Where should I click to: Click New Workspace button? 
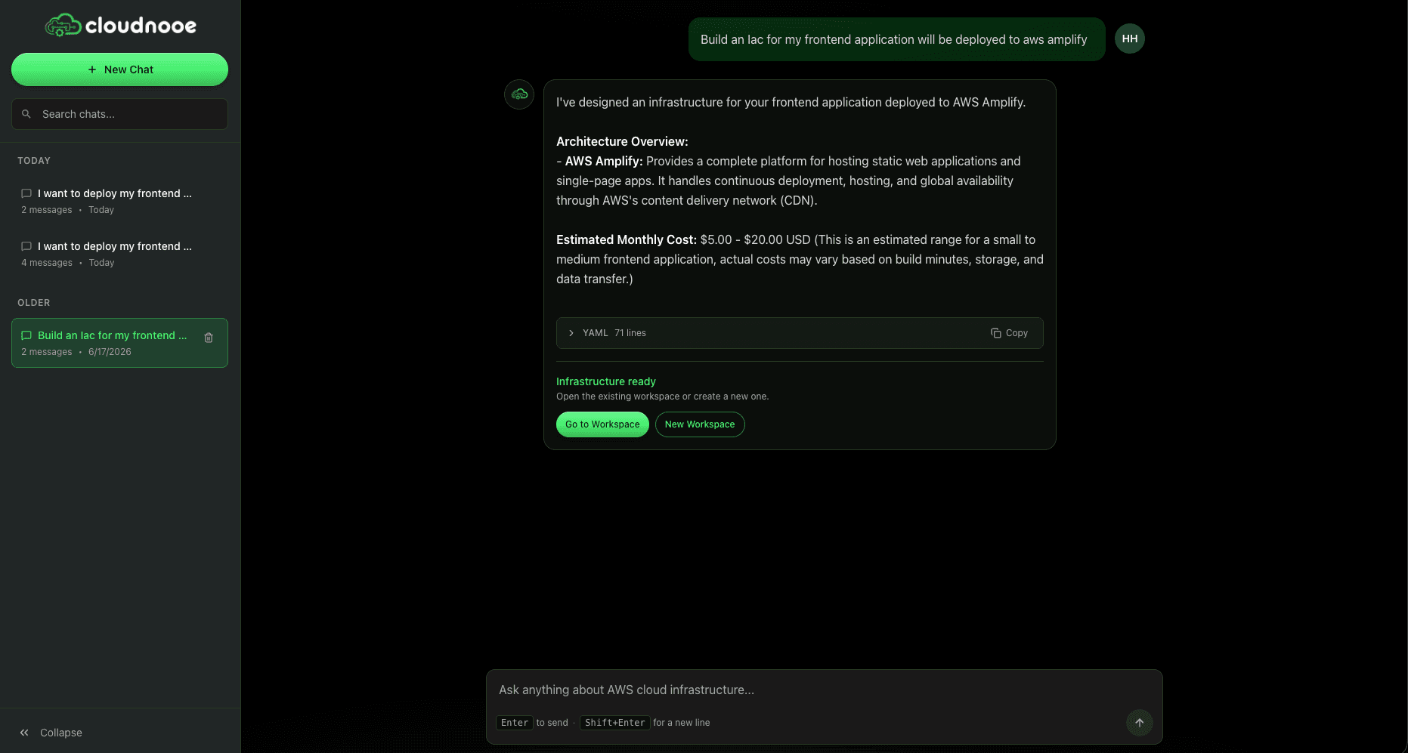(700, 424)
